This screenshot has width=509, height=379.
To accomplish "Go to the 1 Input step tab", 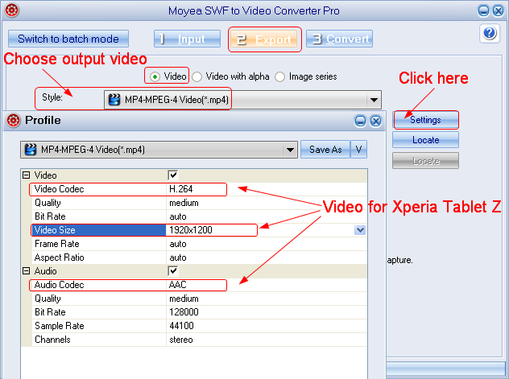I will point(188,39).
